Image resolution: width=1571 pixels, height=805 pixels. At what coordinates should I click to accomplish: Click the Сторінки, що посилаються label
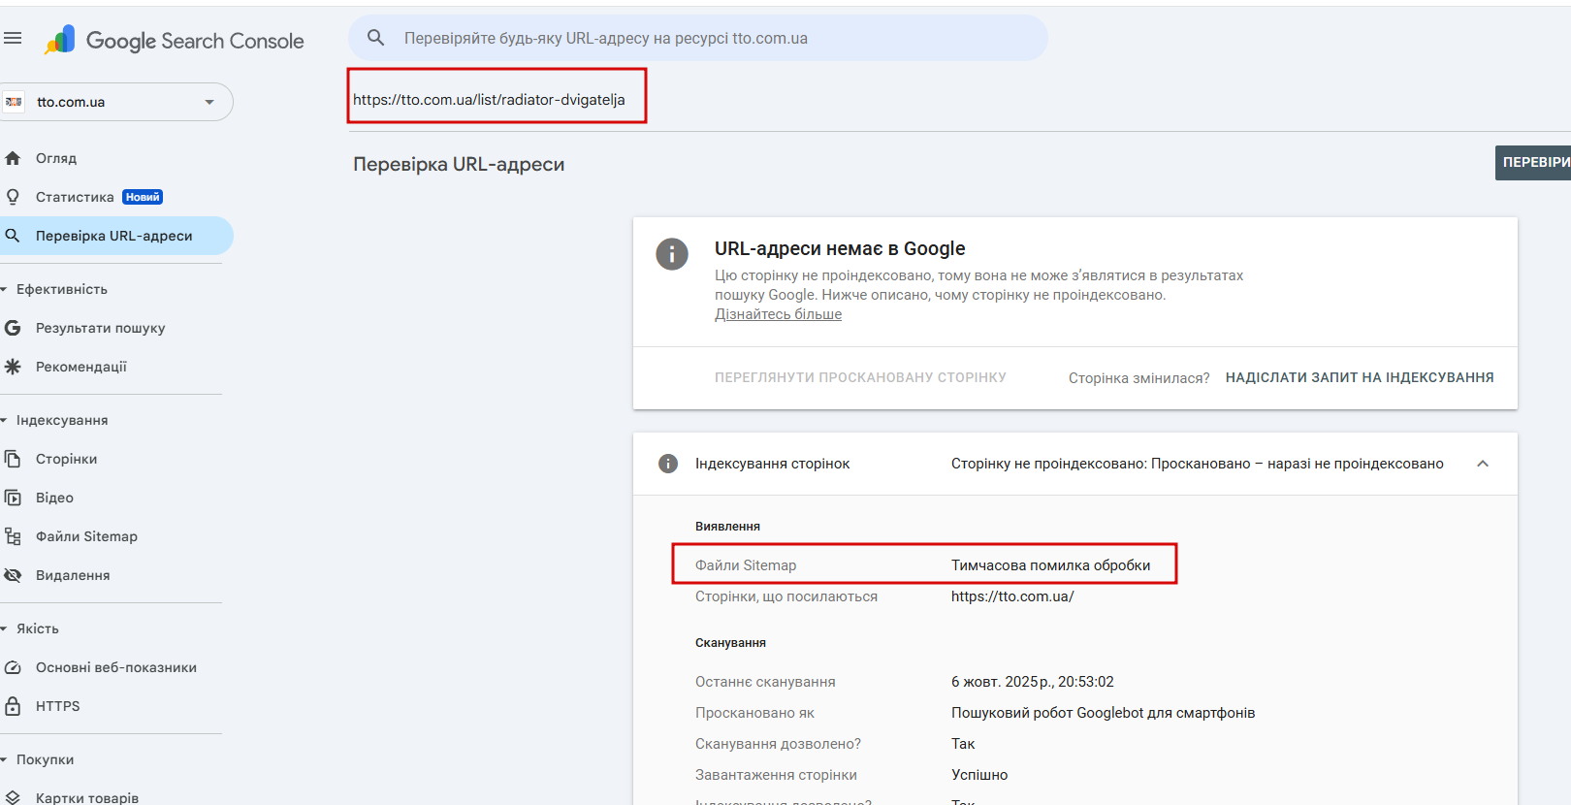click(x=786, y=596)
